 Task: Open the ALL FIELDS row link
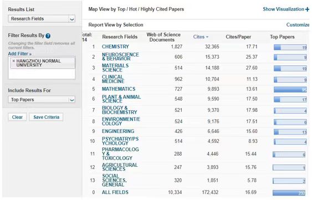(115, 192)
